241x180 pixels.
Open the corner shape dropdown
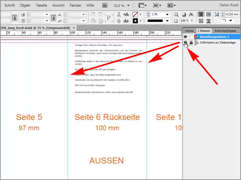230,20
